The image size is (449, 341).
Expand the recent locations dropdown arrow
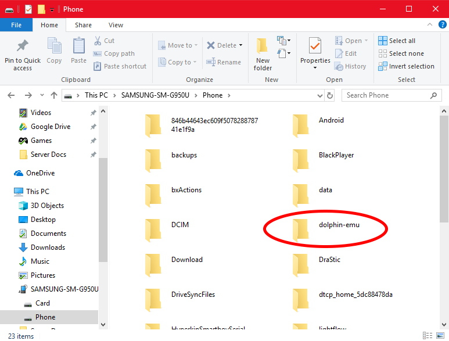point(41,95)
